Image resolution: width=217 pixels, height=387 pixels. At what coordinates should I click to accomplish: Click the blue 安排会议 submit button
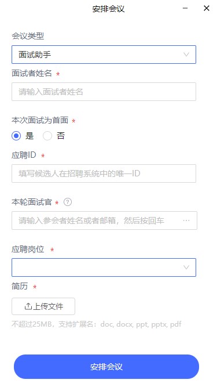tap(106, 367)
